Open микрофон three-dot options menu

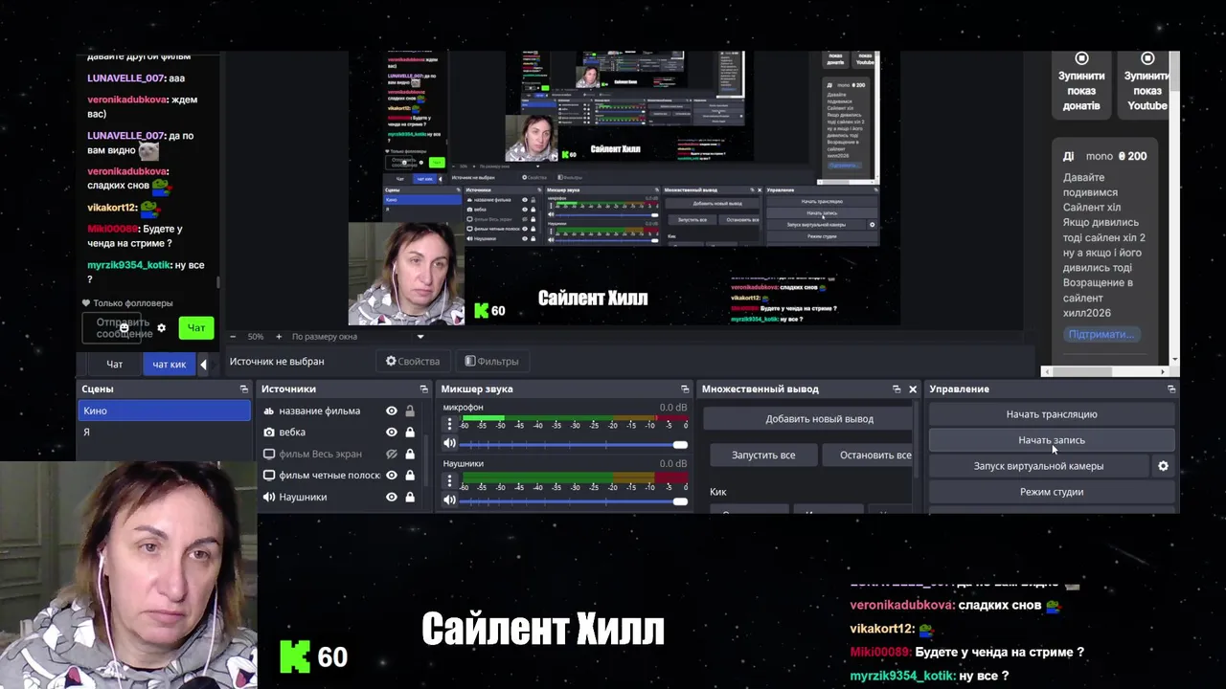click(449, 425)
